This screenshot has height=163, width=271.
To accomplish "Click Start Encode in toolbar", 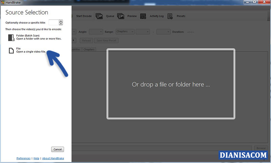I will 84,16.
